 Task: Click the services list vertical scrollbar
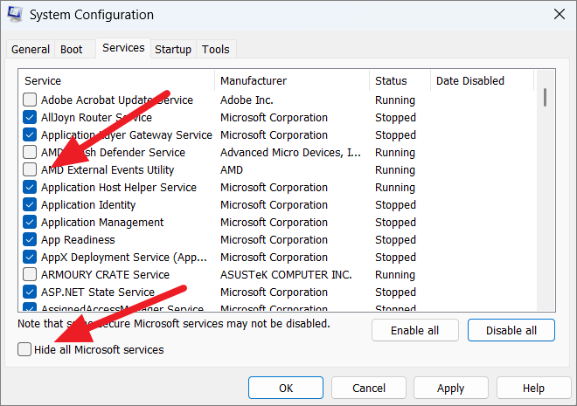click(x=545, y=192)
